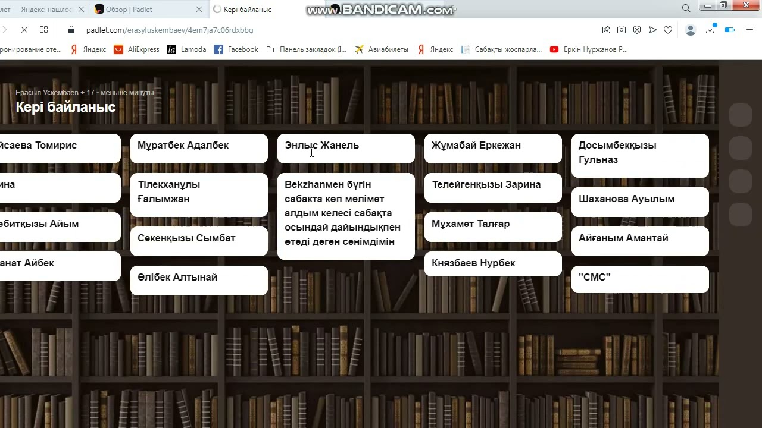Image resolution: width=762 pixels, height=428 pixels.
Task: Open the Досымбекқызы Гульназ post
Action: (640, 155)
